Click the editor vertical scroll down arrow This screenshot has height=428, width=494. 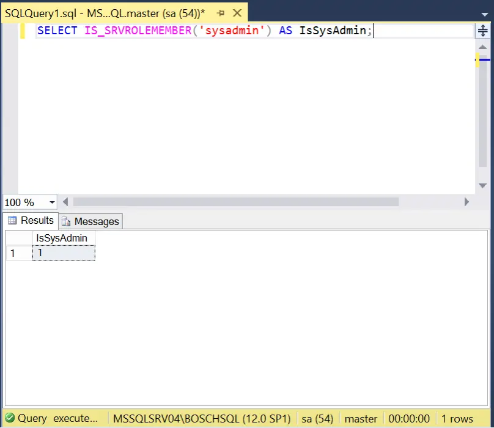[x=482, y=186]
